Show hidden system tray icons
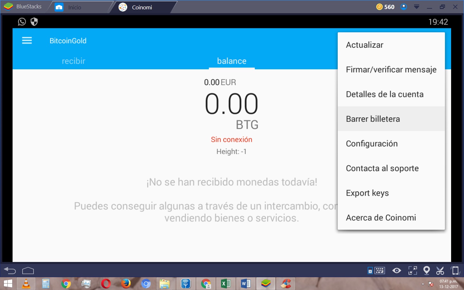 (x=423, y=284)
